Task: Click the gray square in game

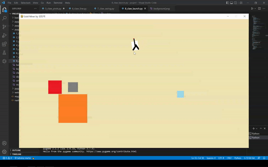Action: [73, 87]
